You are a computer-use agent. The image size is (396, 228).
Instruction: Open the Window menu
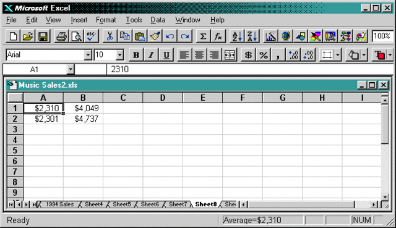(x=187, y=20)
